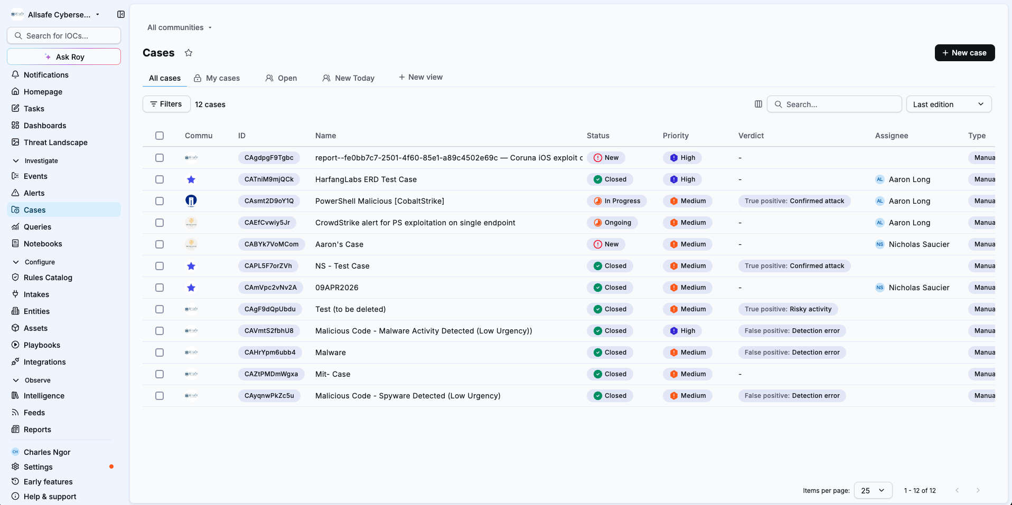The image size is (1012, 505).
Task: Favorite the Cases page star icon
Action: [189, 53]
